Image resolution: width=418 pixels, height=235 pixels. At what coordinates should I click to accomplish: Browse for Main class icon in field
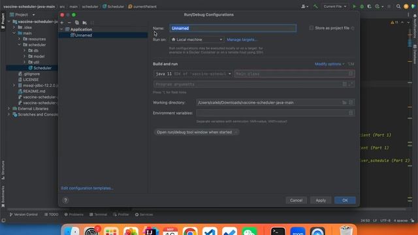point(351,74)
